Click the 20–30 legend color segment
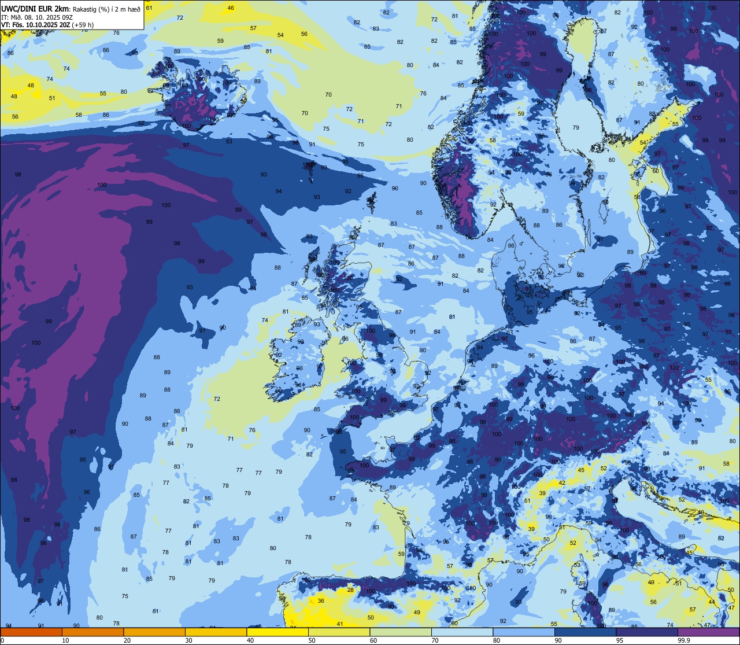The width and height of the screenshot is (740, 645). tap(154, 632)
